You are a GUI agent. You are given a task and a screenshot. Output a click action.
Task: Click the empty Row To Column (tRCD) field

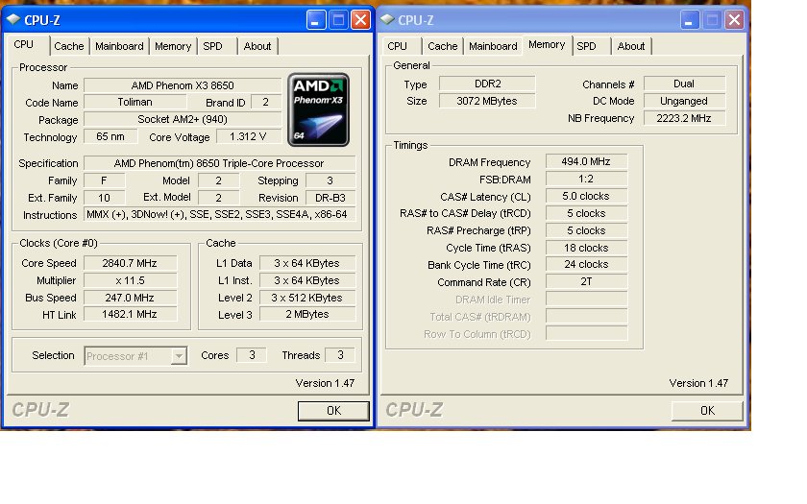586,333
